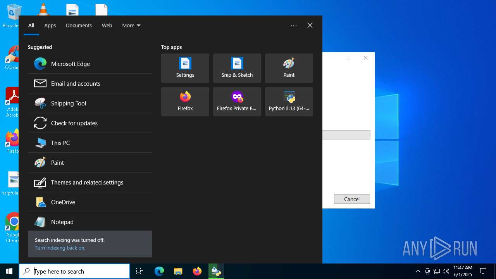The image size is (496, 279).
Task: Minimize the installer window
Action: click(331, 58)
